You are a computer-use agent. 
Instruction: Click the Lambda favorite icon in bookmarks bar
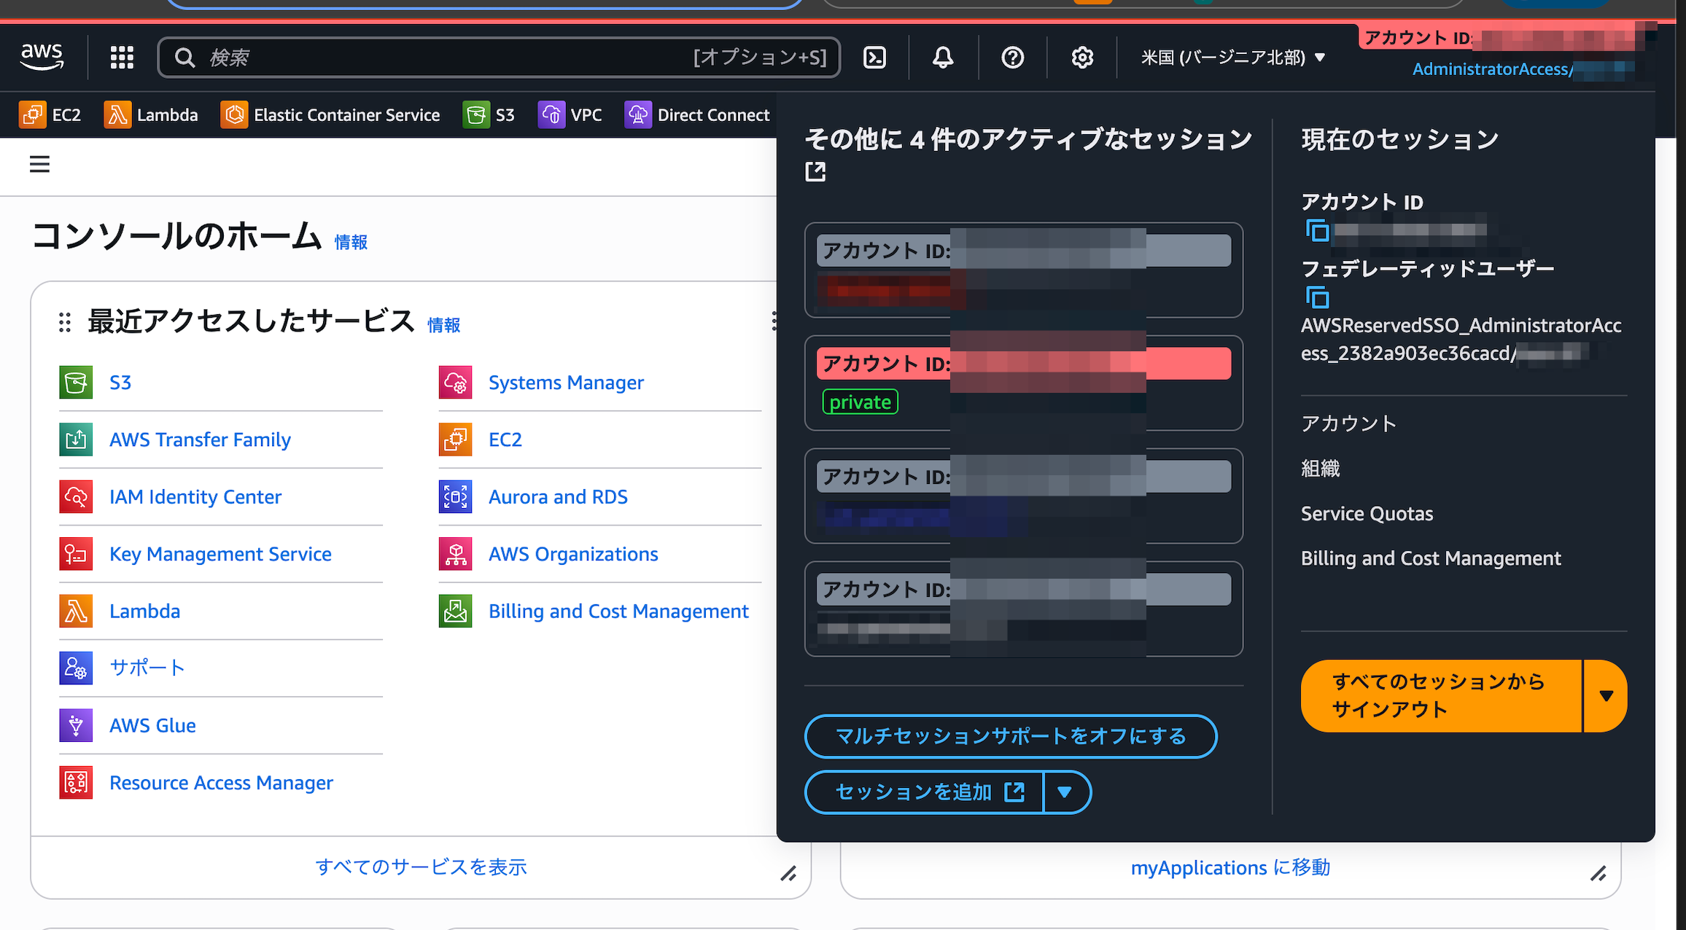117,114
